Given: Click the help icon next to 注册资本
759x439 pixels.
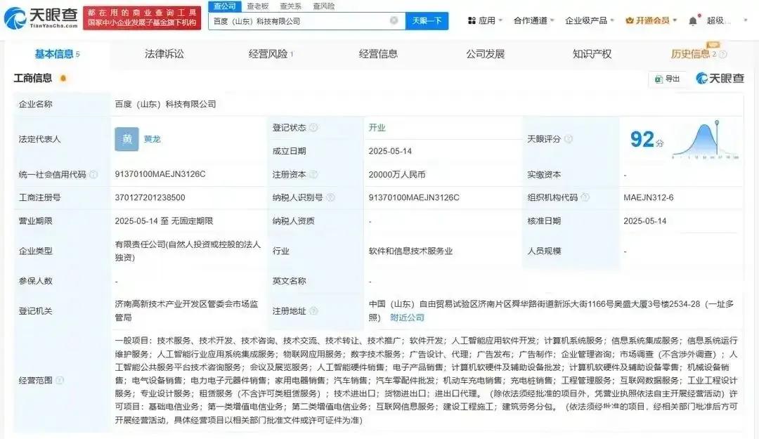Looking at the screenshot, I should coord(313,175).
